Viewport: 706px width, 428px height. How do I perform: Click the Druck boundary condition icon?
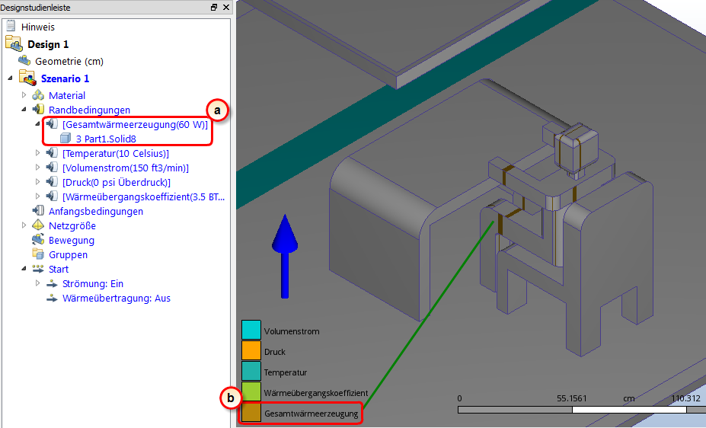click(x=52, y=182)
